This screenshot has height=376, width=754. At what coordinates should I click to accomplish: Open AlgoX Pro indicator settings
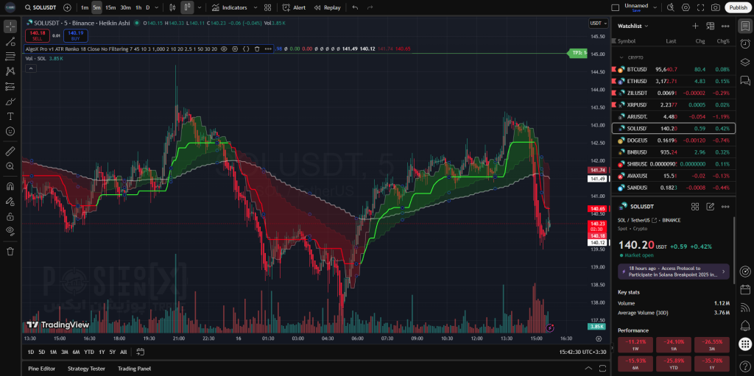tap(235, 49)
